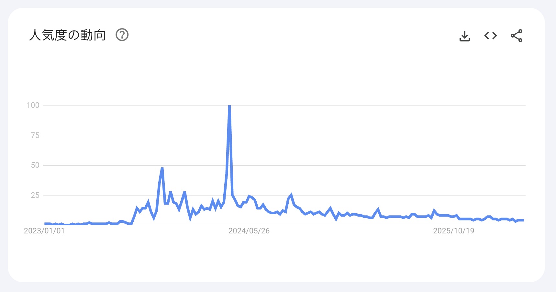
Task: Click the share icon
Action: [x=517, y=36]
